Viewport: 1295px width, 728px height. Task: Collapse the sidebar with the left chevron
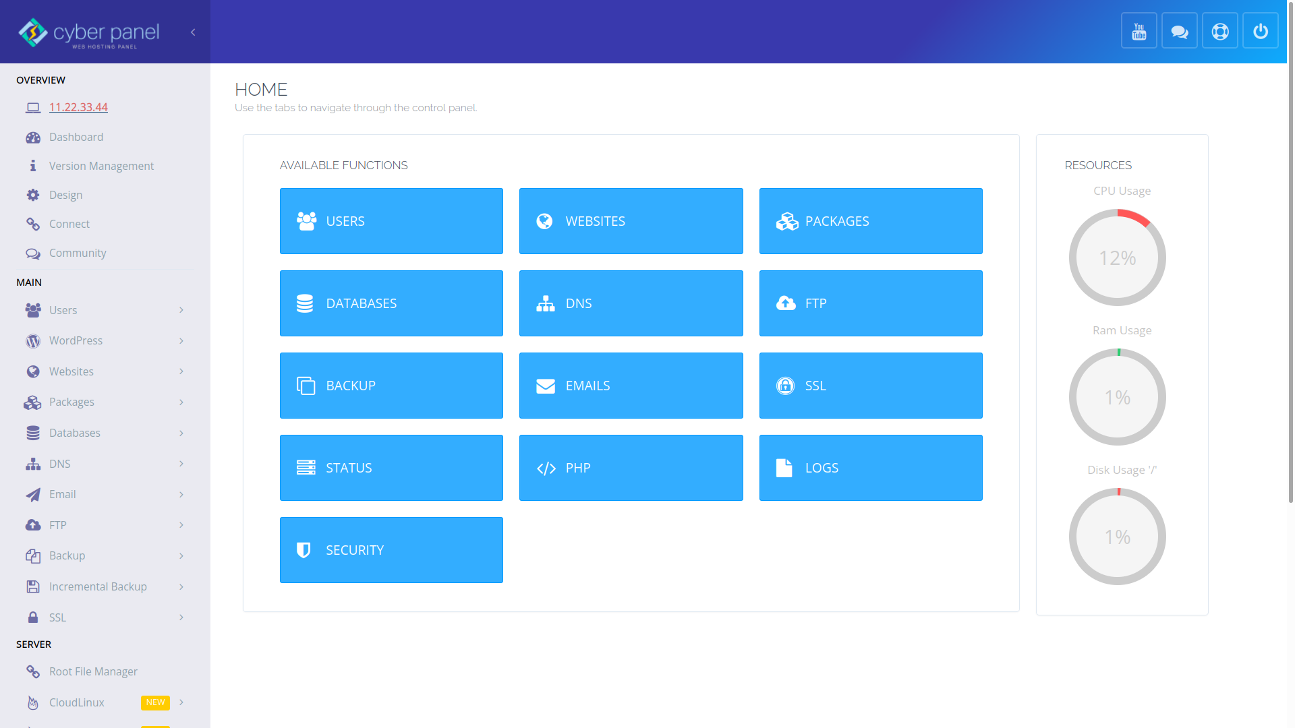193,32
